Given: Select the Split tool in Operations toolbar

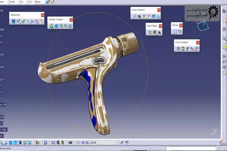Looking at the screenshot, I should [18, 21].
